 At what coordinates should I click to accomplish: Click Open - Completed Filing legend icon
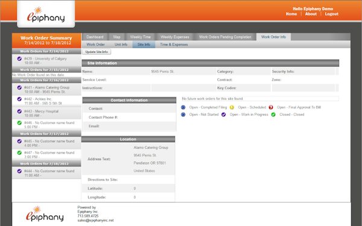[x=183, y=107]
